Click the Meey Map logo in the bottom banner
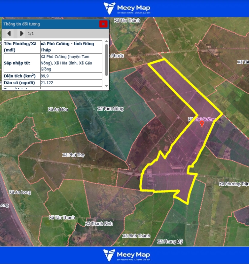 click(126, 255)
